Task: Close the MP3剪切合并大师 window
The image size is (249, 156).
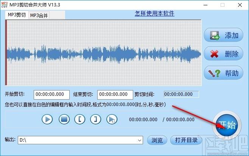Action: click(240, 5)
